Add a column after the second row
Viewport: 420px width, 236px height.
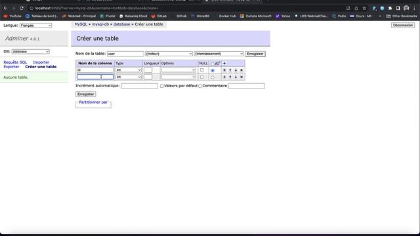point(224,77)
